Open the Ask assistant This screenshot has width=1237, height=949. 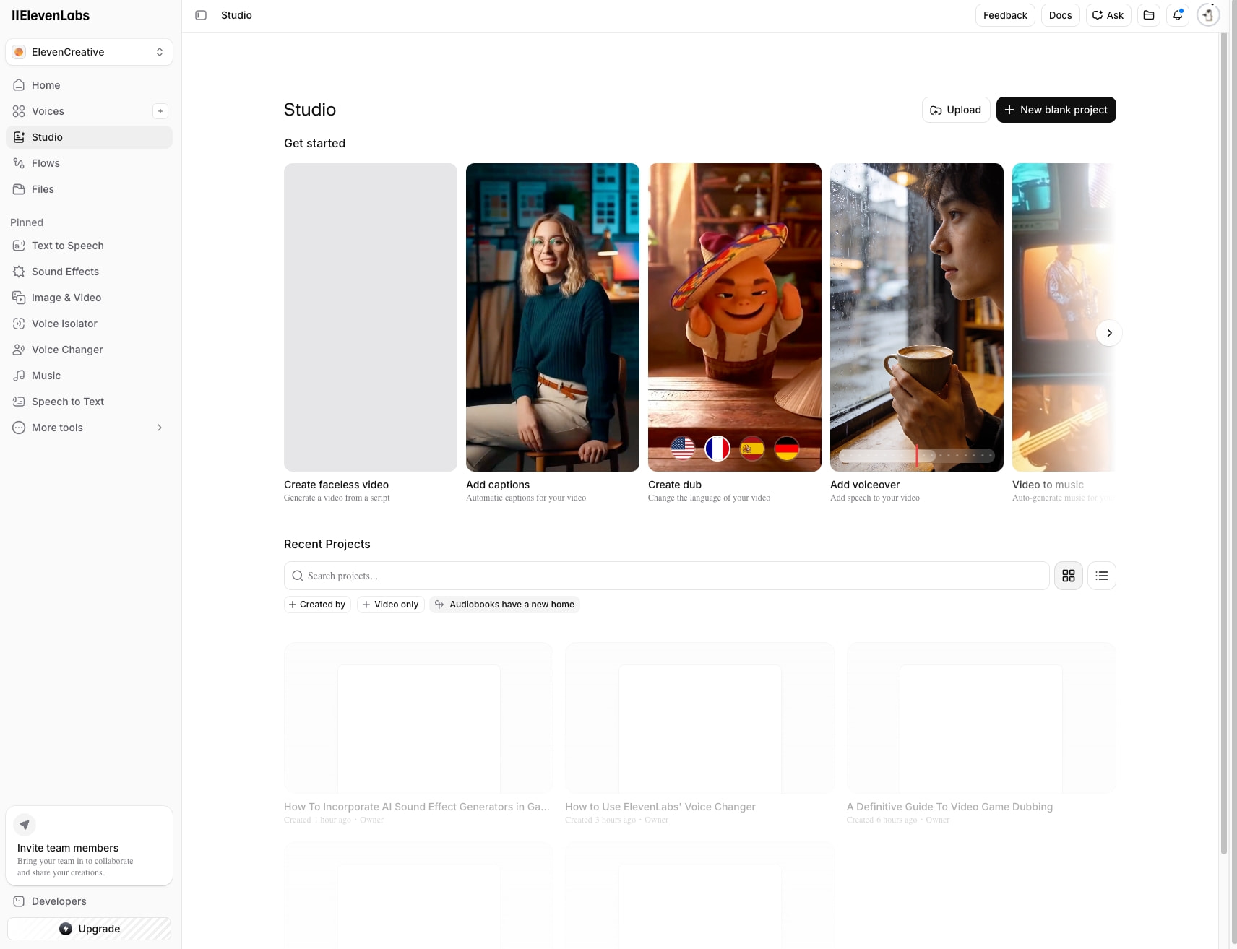pyautogui.click(x=1108, y=15)
